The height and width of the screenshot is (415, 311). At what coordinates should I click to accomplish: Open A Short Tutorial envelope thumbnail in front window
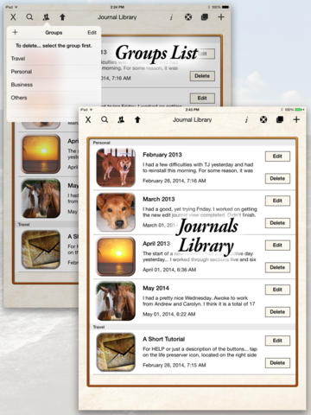116,352
